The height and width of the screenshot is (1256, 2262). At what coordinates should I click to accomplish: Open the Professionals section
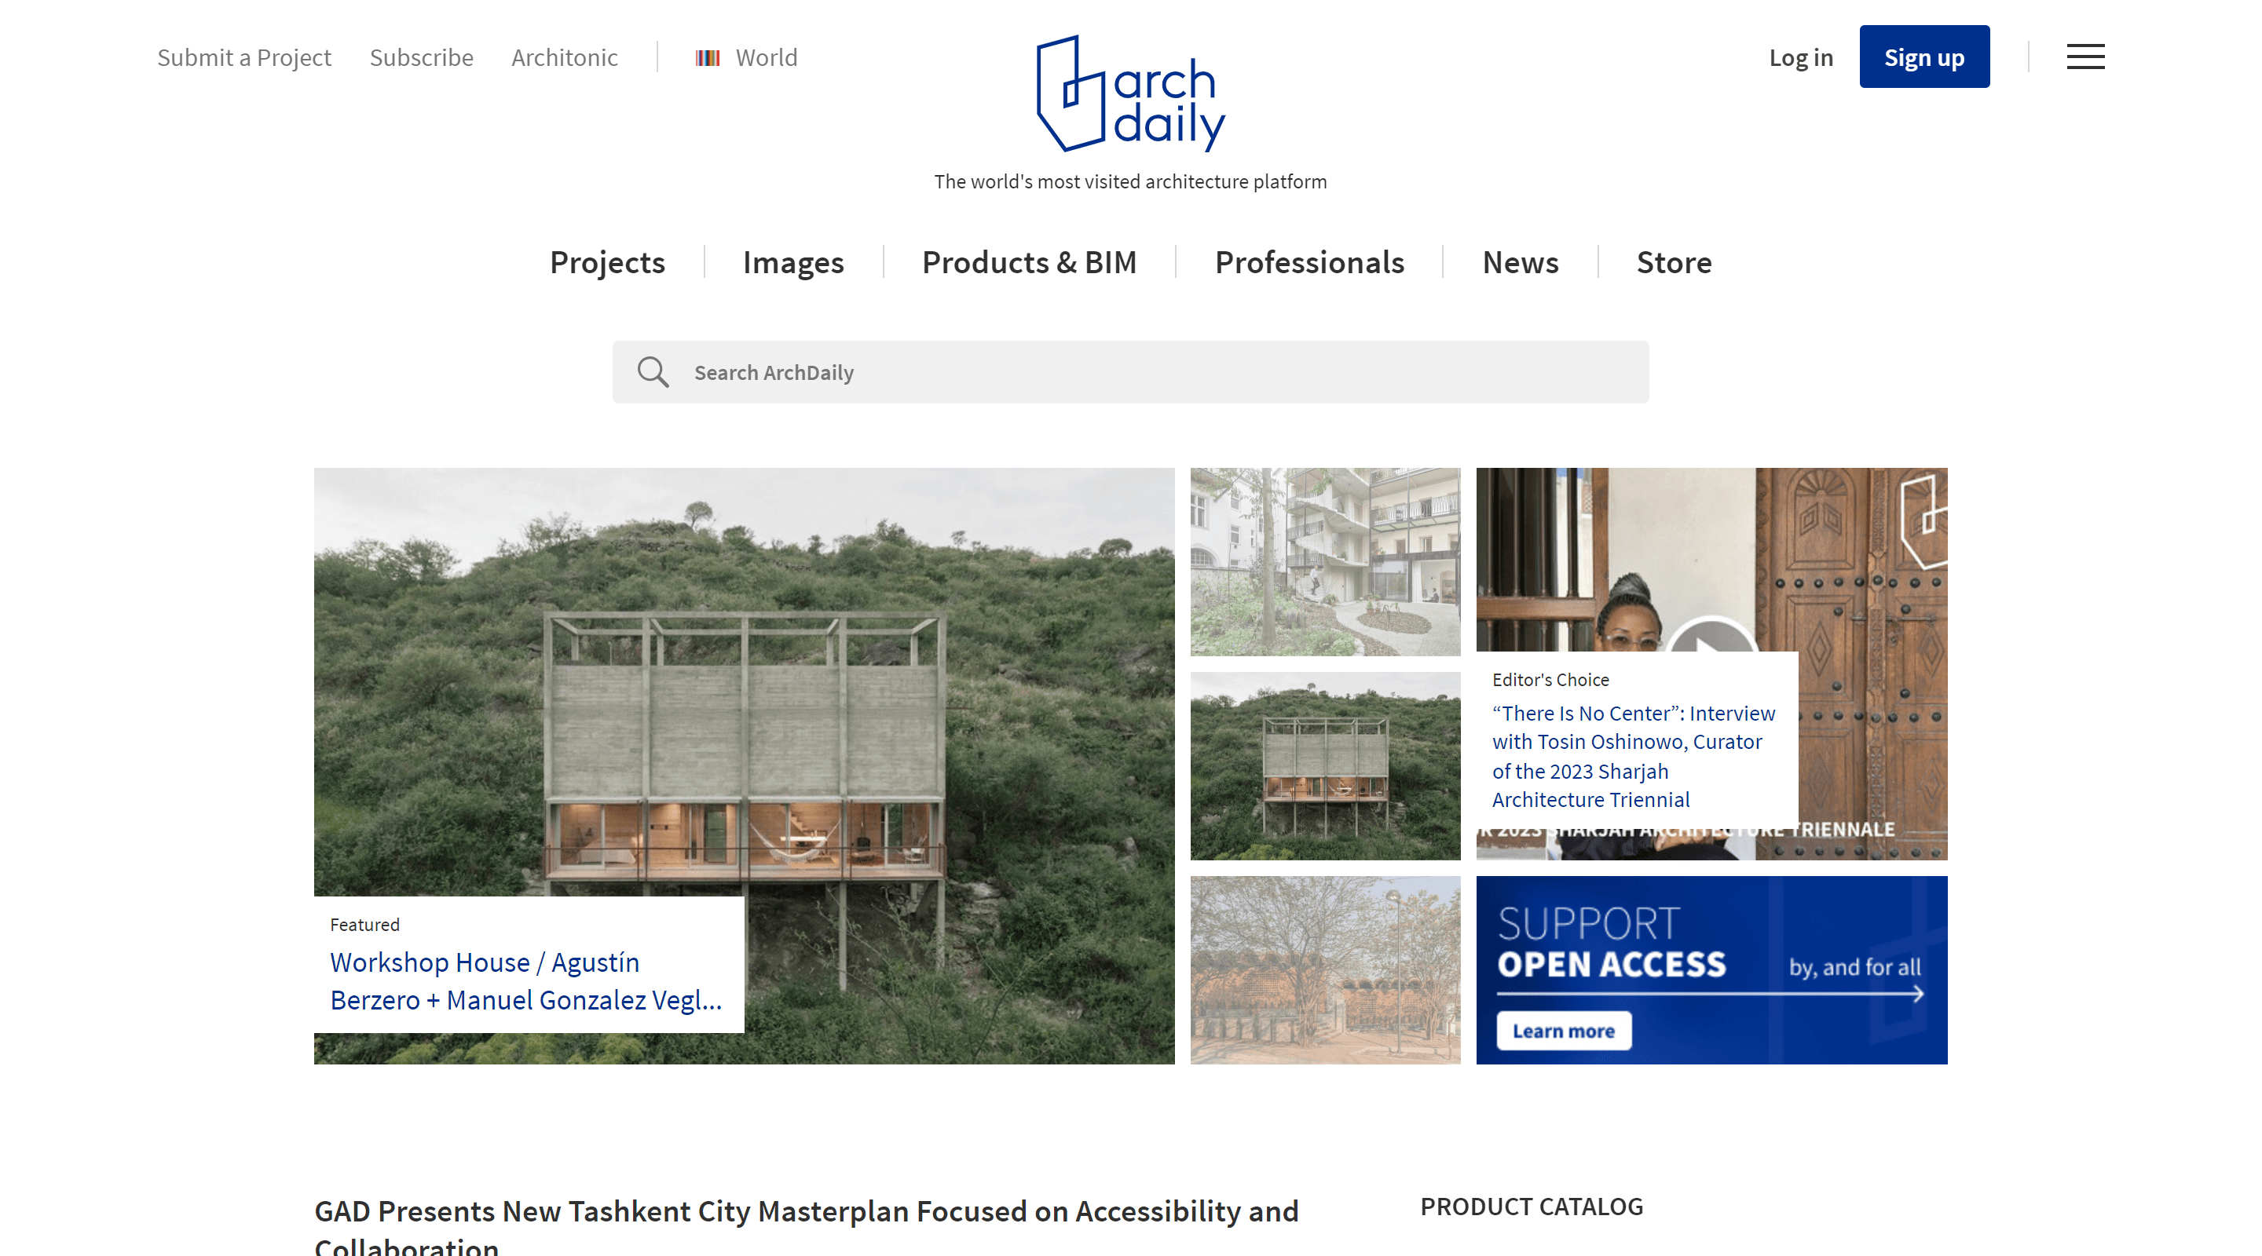tap(1309, 262)
